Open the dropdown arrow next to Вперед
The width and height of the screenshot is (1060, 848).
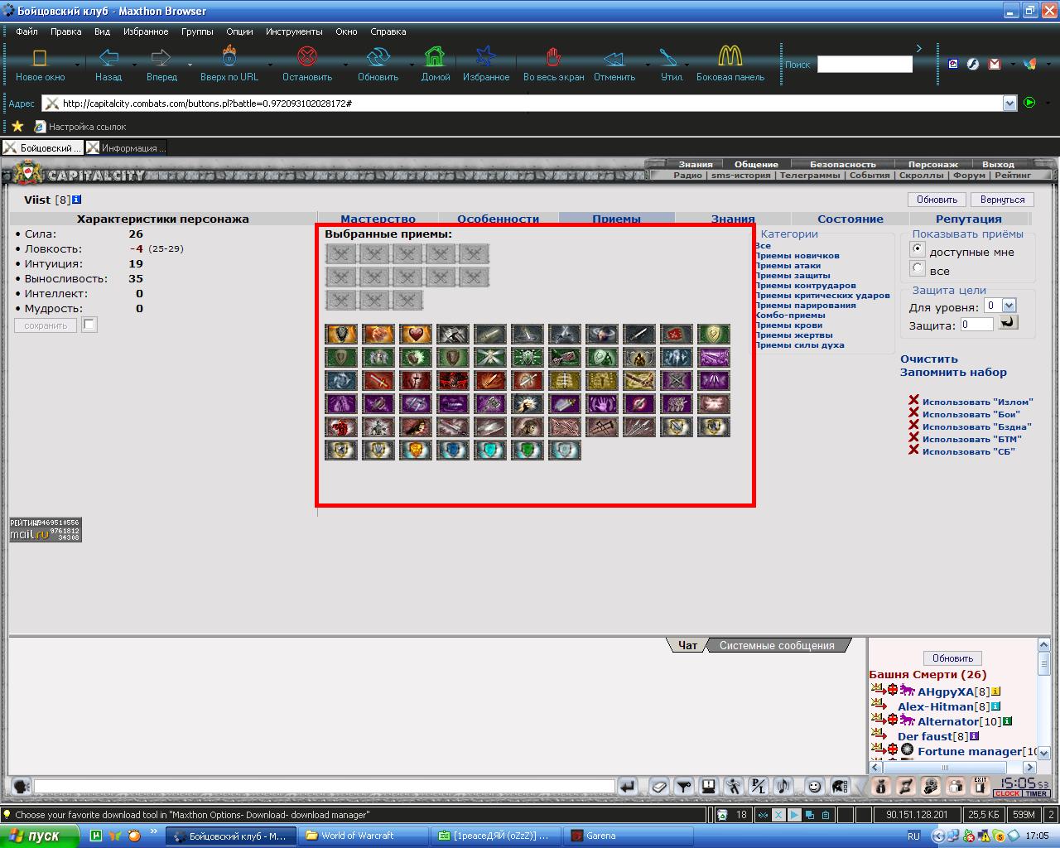tap(190, 65)
